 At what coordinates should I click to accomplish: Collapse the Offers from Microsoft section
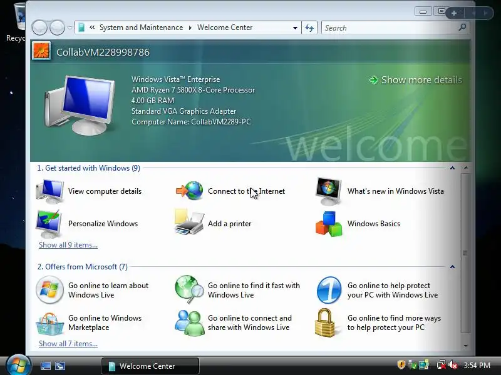click(x=452, y=267)
